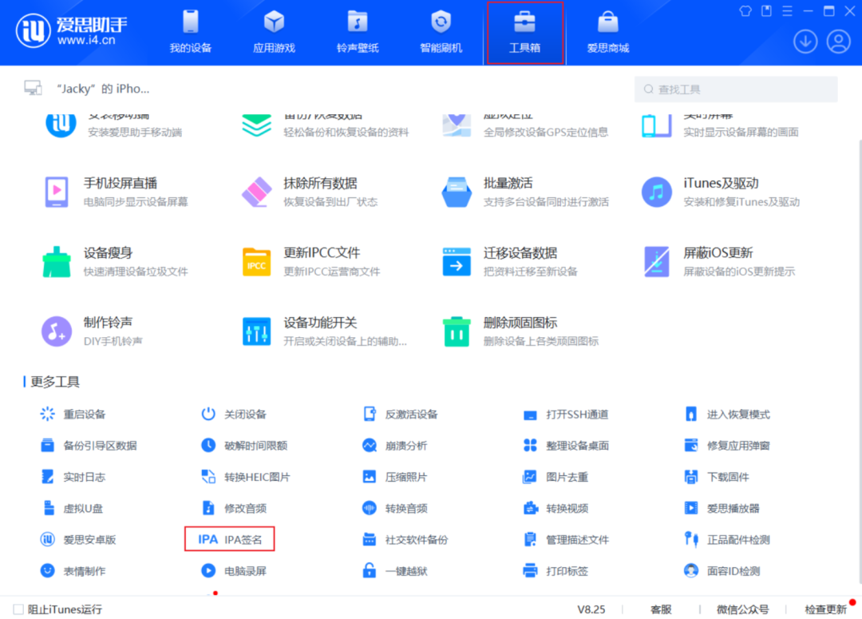The height and width of the screenshot is (619, 862).
Task: Select the "Jacky" 的 iPhone device entry
Action: pos(87,89)
